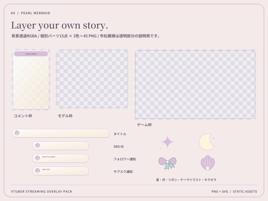This screenshot has height=201, width=268.
Task: Click the コメント枠 label
Action: pyautogui.click(x=23, y=116)
